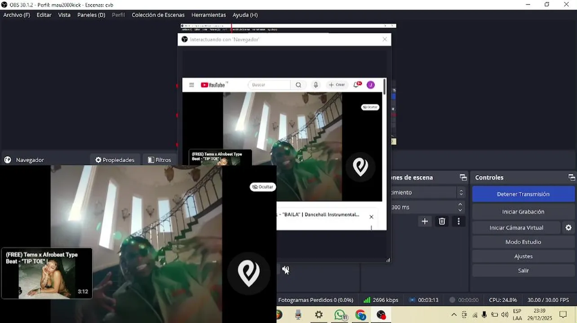
Task: Open Ajustes in Controles
Action: tap(523, 257)
